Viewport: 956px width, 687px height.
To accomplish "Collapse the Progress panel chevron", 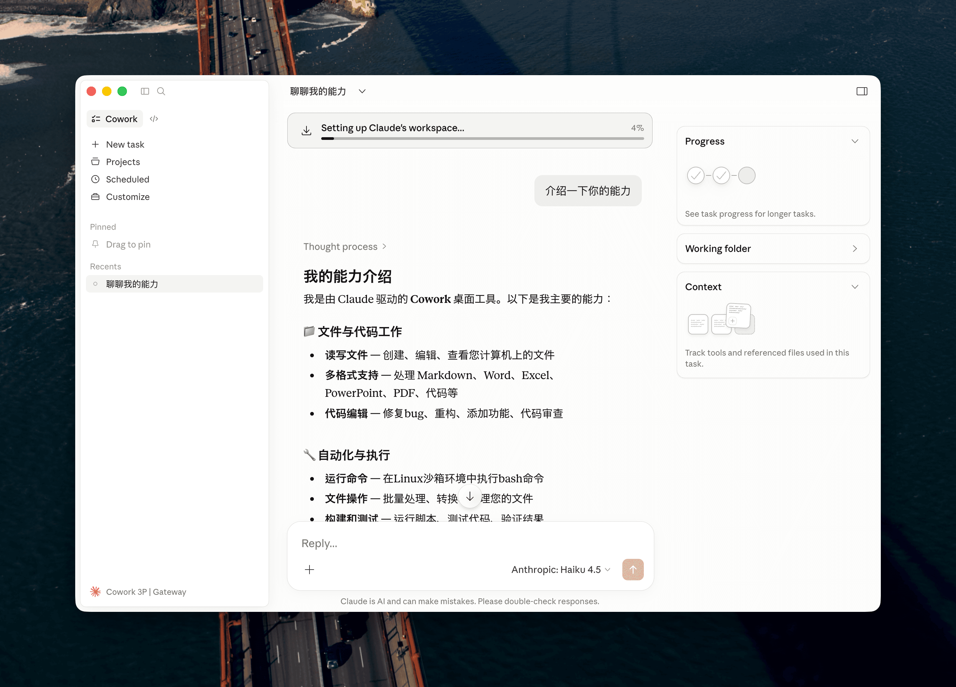I will click(854, 141).
